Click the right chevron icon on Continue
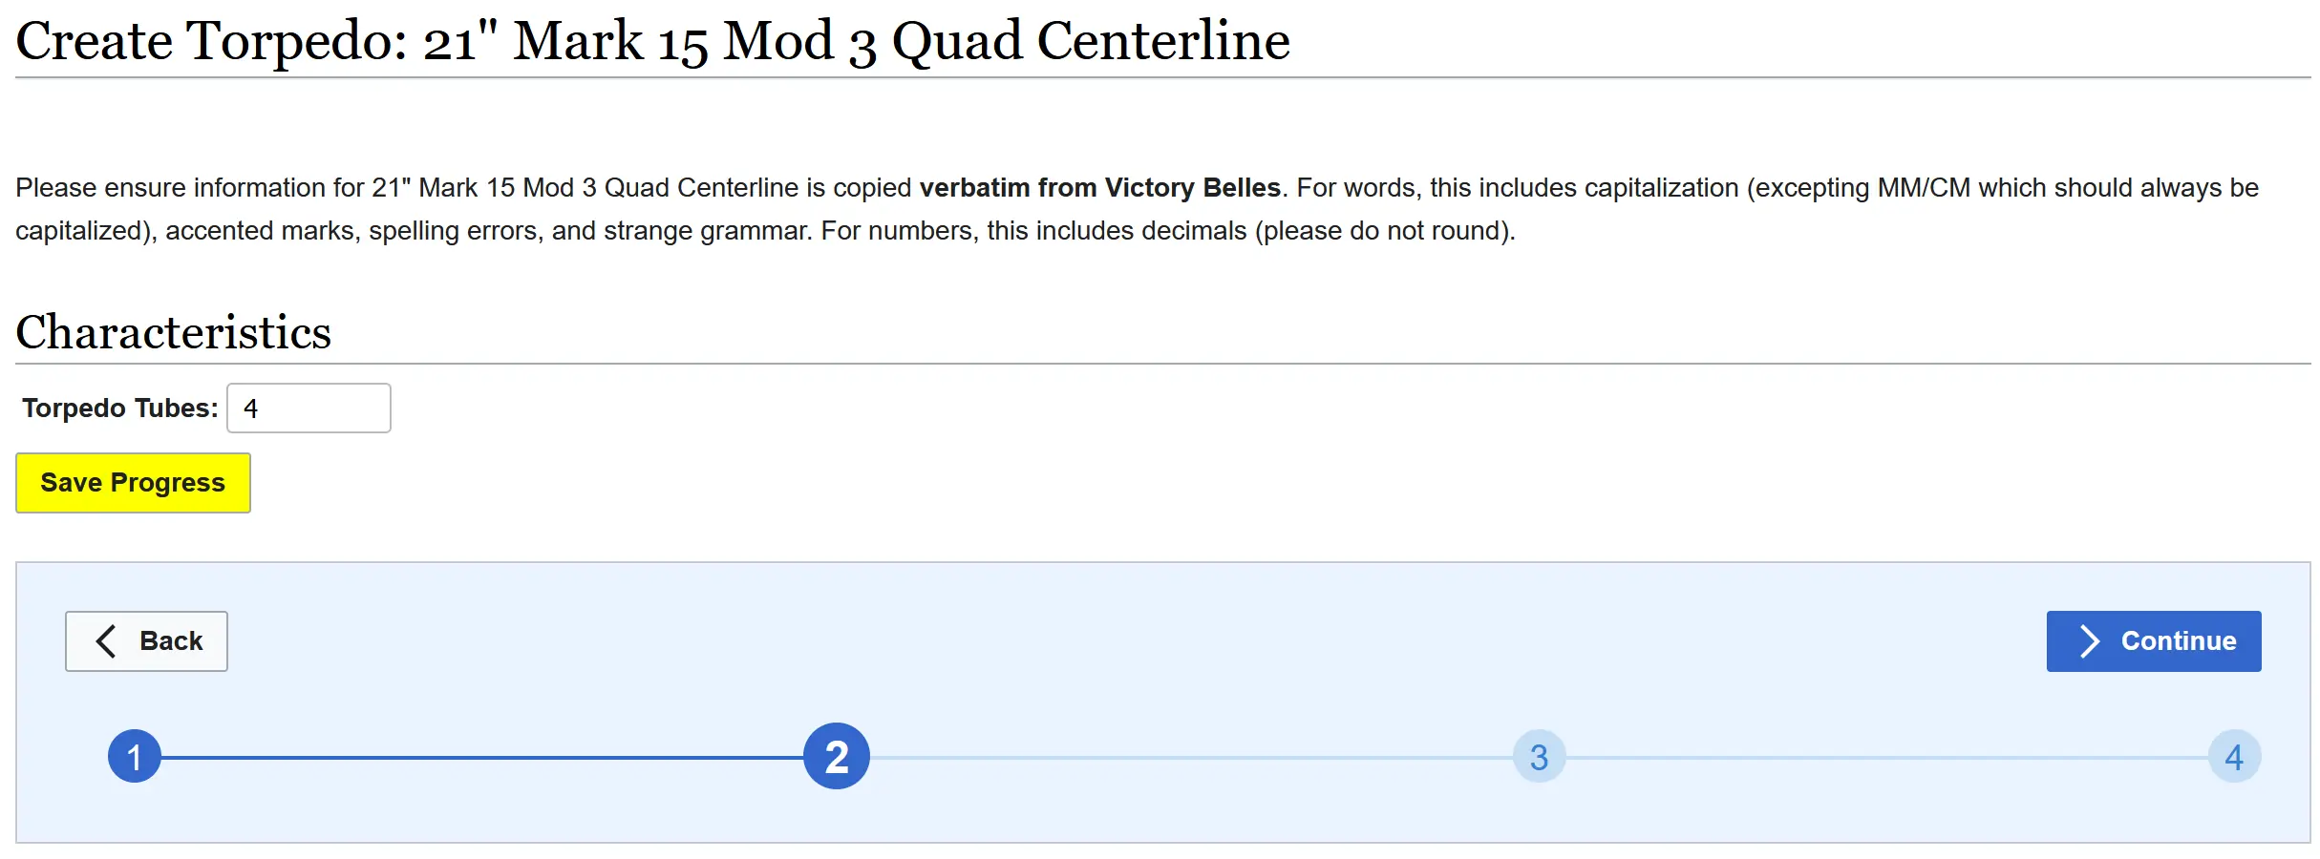The height and width of the screenshot is (859, 2320). coord(2089,641)
